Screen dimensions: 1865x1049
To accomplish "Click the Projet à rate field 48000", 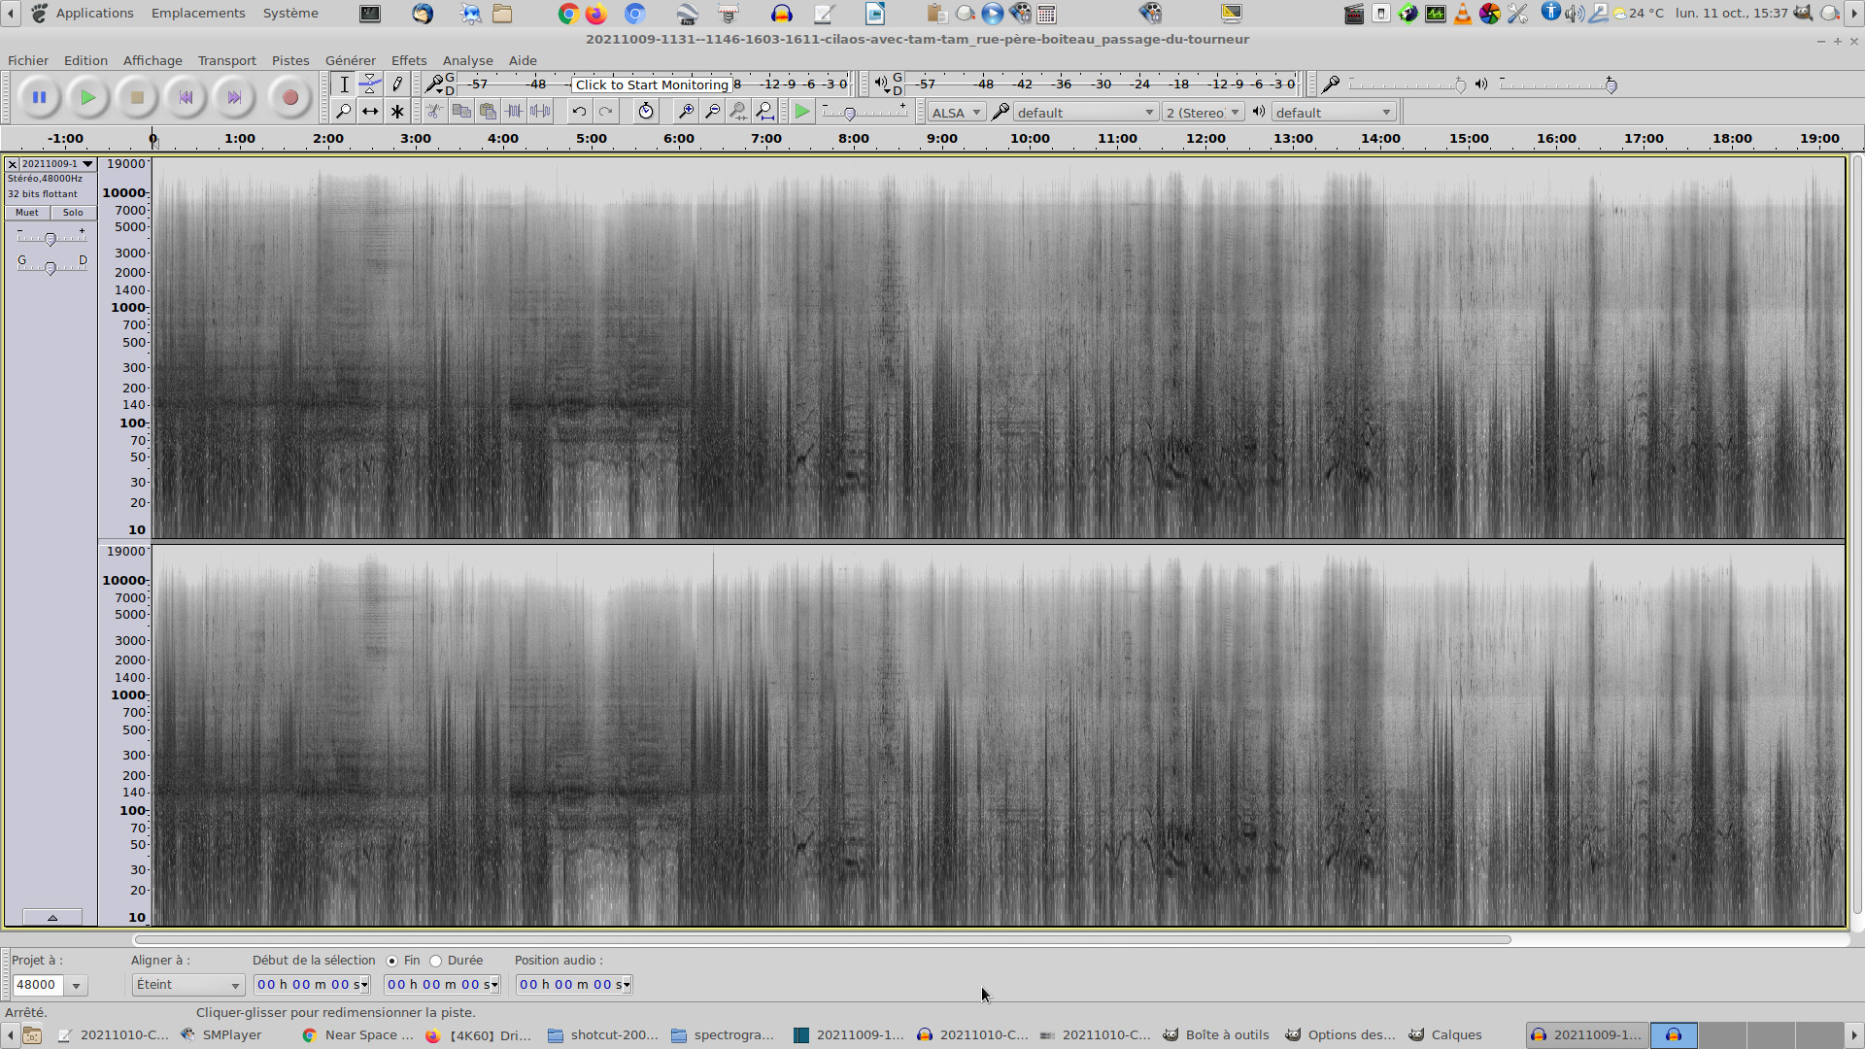I will (38, 985).
